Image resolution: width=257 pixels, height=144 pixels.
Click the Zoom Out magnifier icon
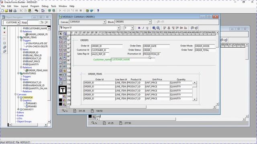158,28
